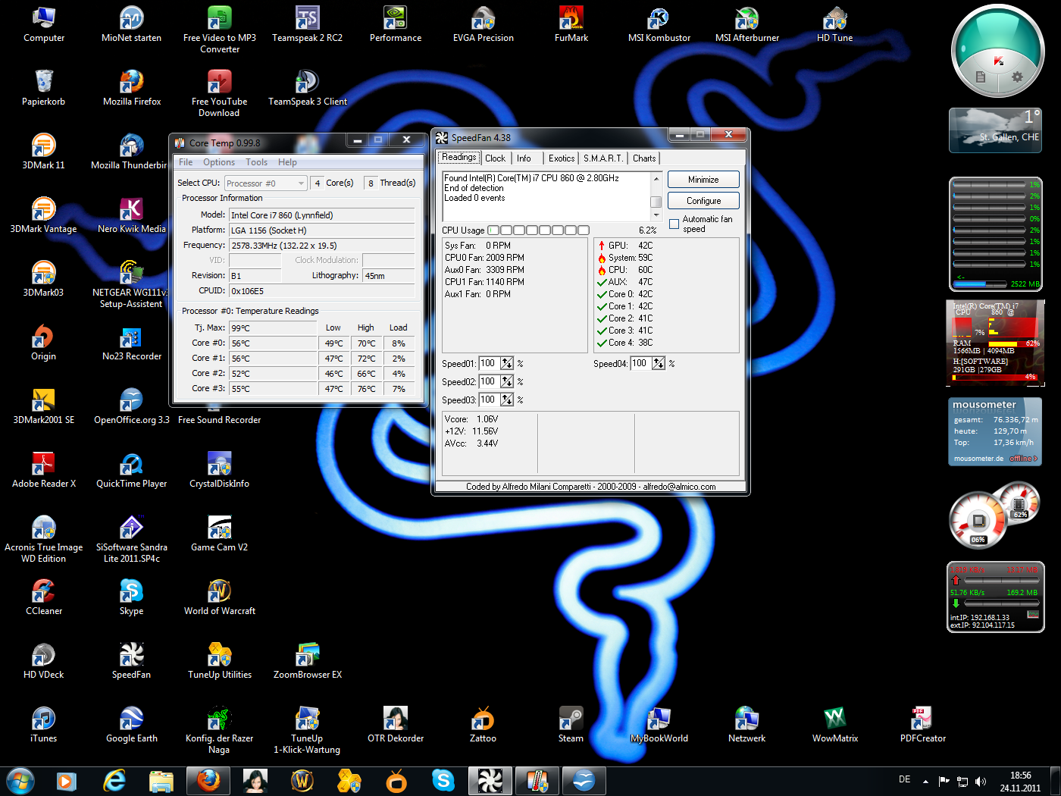
Task: Click the CPU Usage bar in SpeedFan
Action: (x=538, y=230)
